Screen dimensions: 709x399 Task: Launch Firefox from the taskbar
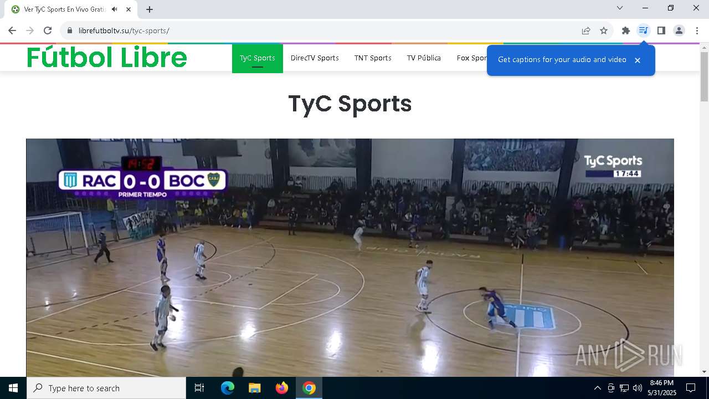tap(282, 388)
